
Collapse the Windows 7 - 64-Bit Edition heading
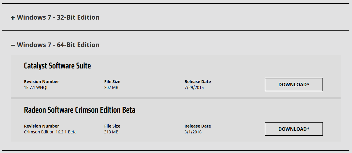(58, 45)
